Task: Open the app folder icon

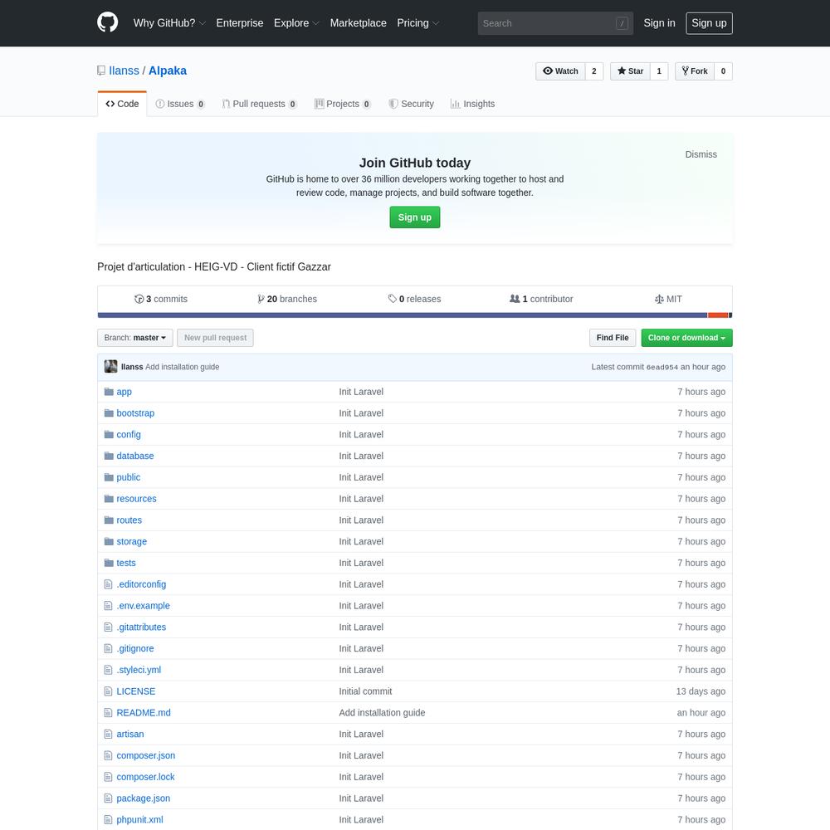Action: click(109, 392)
